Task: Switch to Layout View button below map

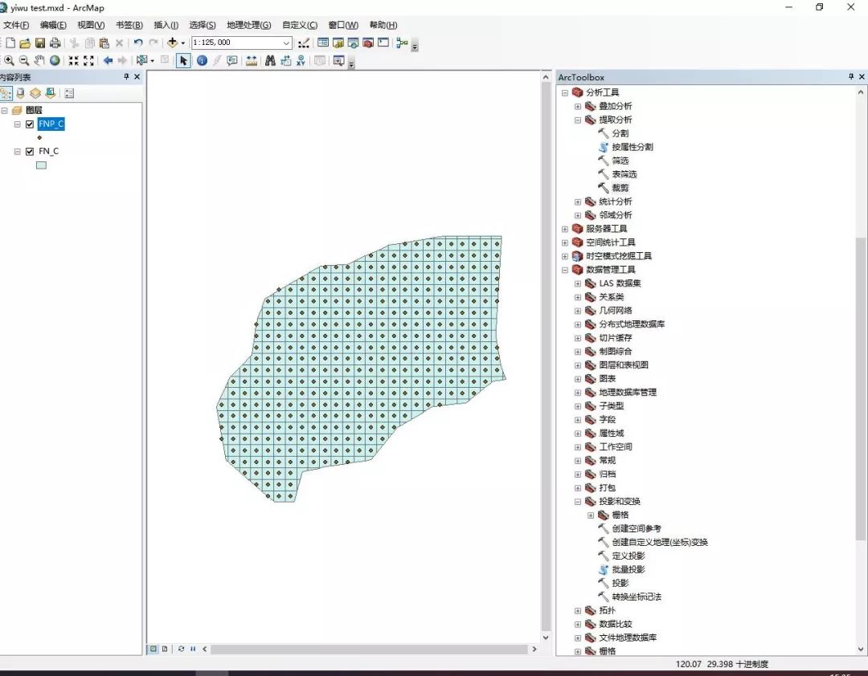Action: click(x=165, y=649)
